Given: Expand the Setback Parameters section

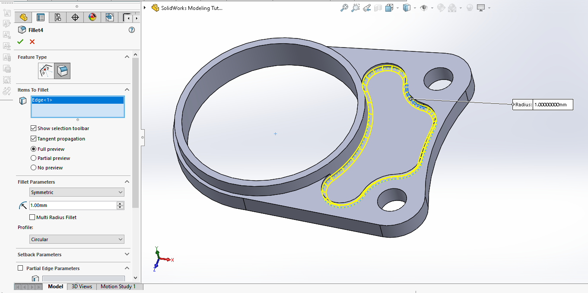Looking at the screenshot, I should [127, 255].
